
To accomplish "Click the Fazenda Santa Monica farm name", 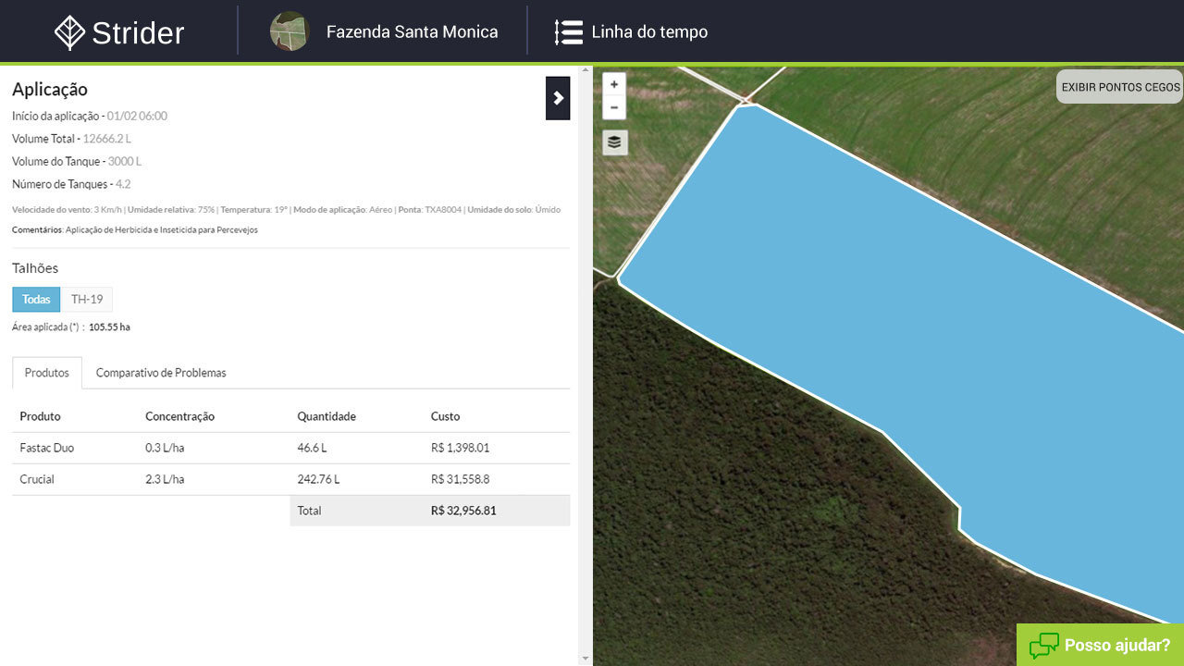I will tap(413, 32).
